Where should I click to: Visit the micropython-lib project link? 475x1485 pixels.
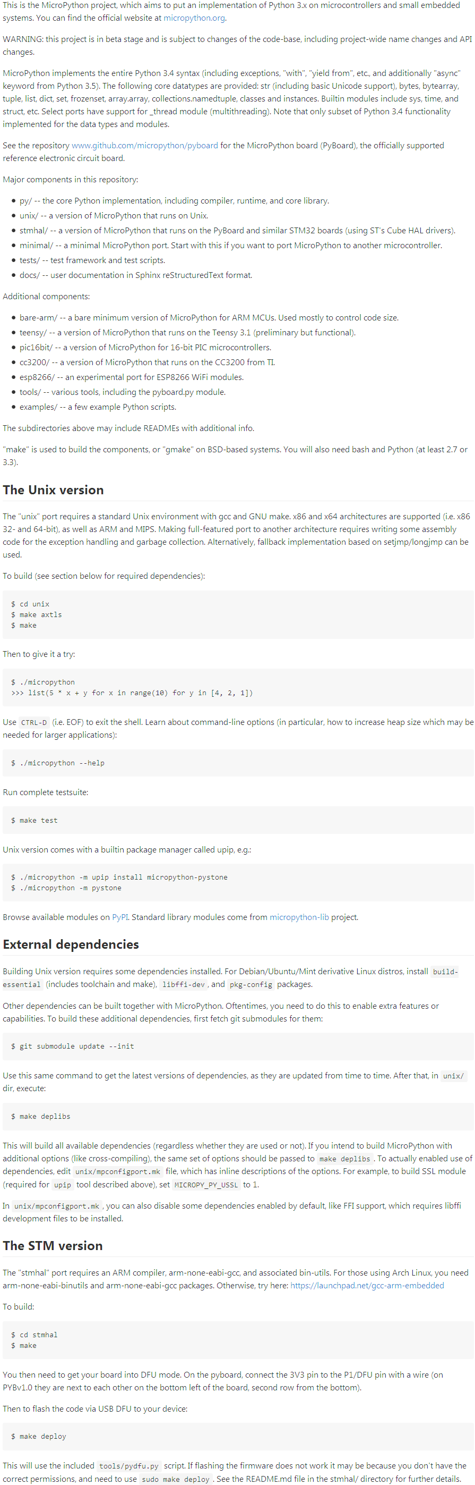click(299, 917)
